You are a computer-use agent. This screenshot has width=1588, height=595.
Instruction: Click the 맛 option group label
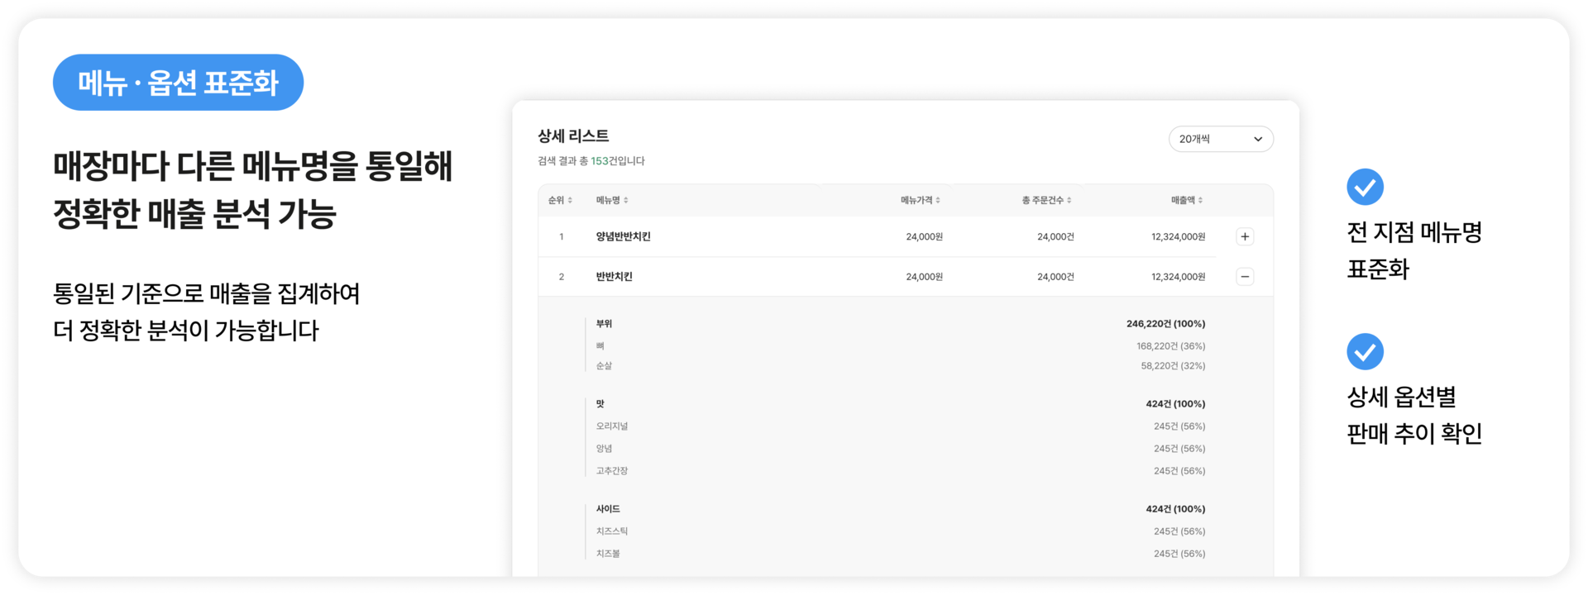(600, 404)
